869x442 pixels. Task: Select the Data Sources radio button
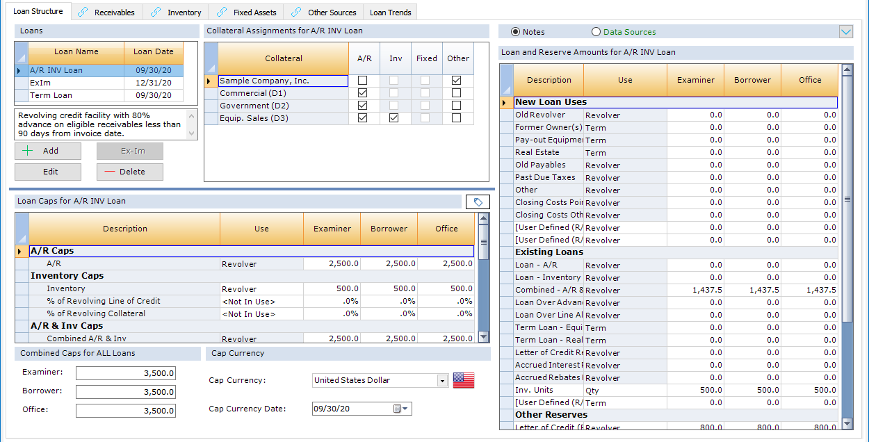point(596,32)
